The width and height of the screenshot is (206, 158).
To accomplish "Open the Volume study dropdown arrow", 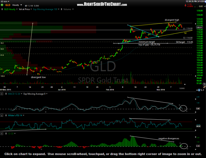I will point(73,9).
